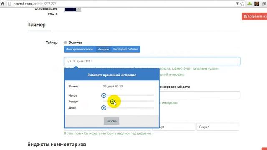Click the 00 дней 00:10 interval field
The image size is (267, 150).
[152, 61]
